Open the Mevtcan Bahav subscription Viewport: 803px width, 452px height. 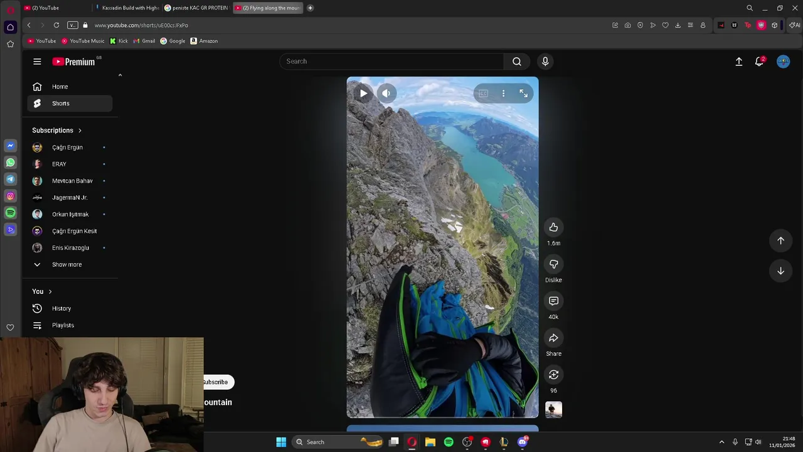pyautogui.click(x=70, y=181)
